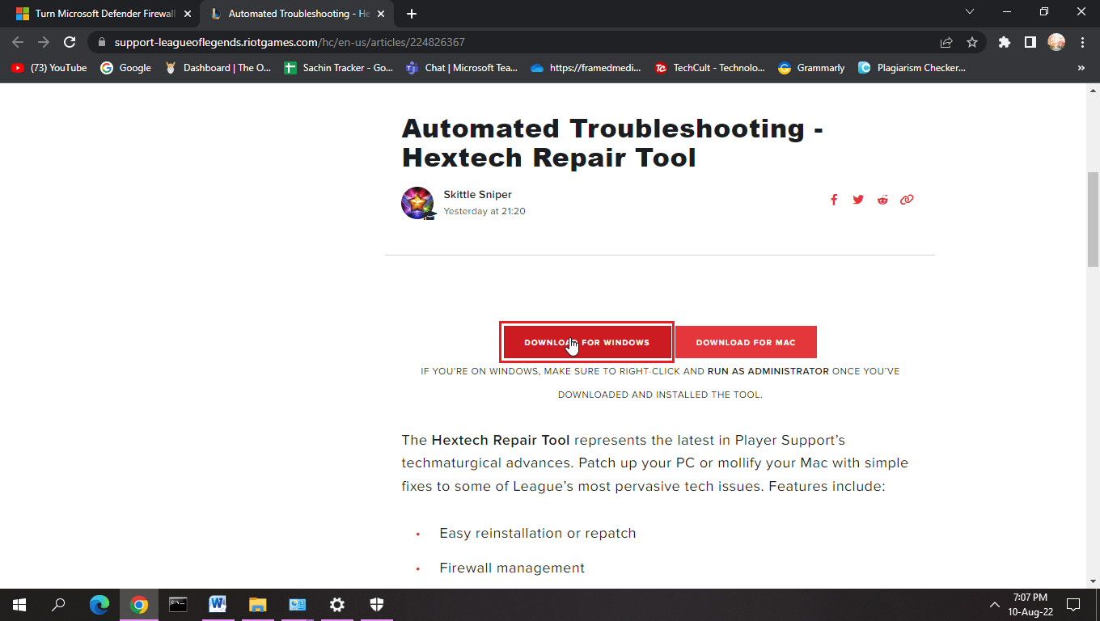This screenshot has width=1100, height=621.
Task: Open Dashboard | The O... bookmark
Action: coord(218,68)
